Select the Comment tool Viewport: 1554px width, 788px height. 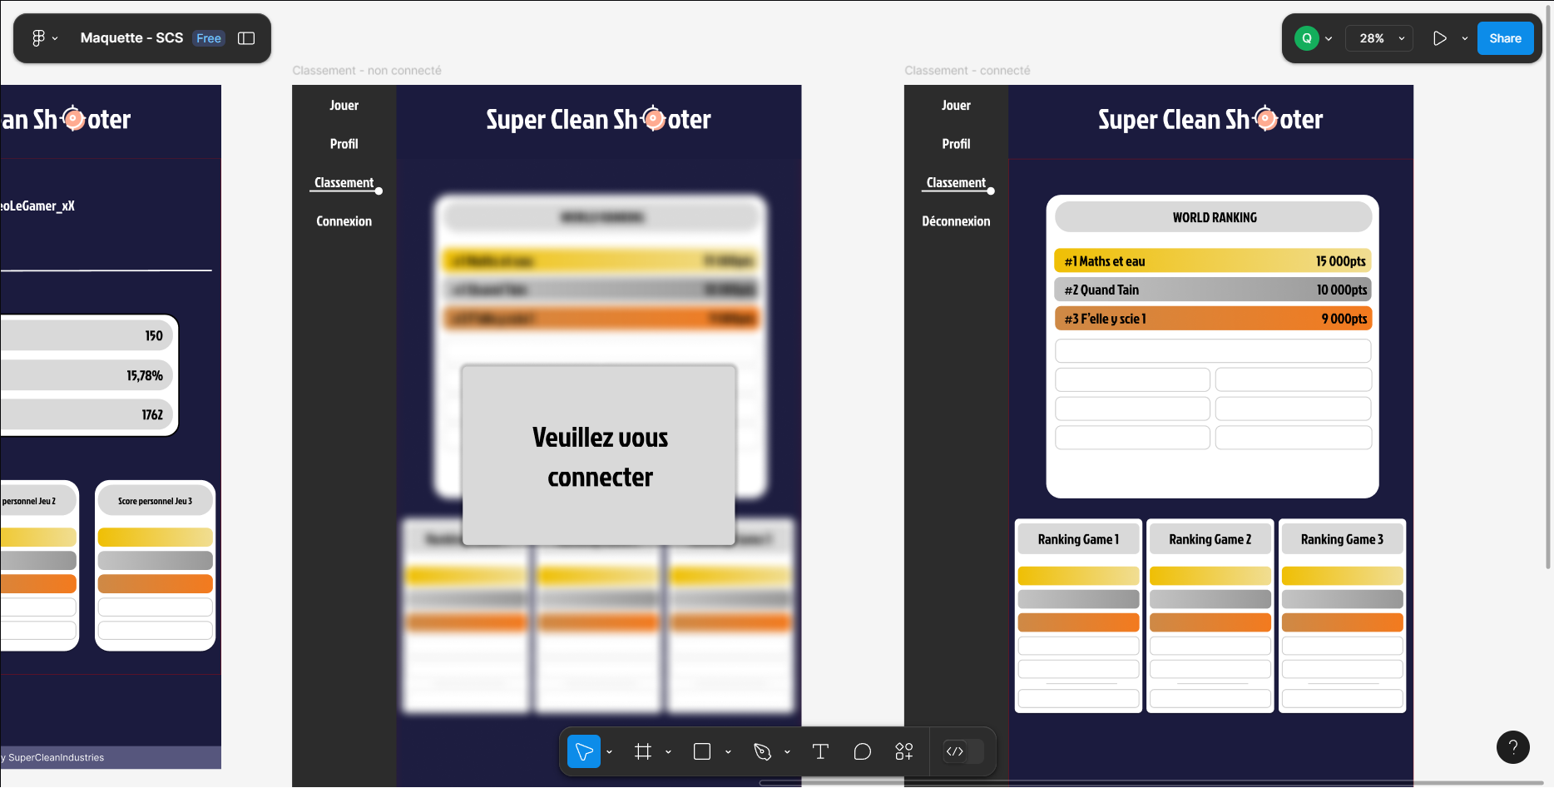(863, 752)
